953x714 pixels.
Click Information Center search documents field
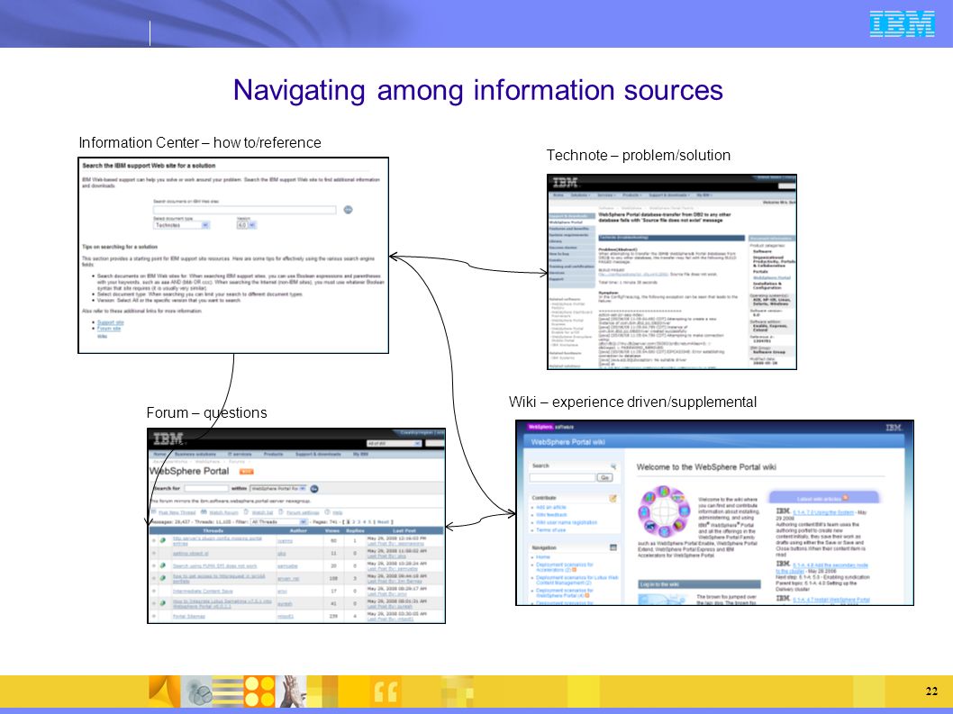pos(244,210)
